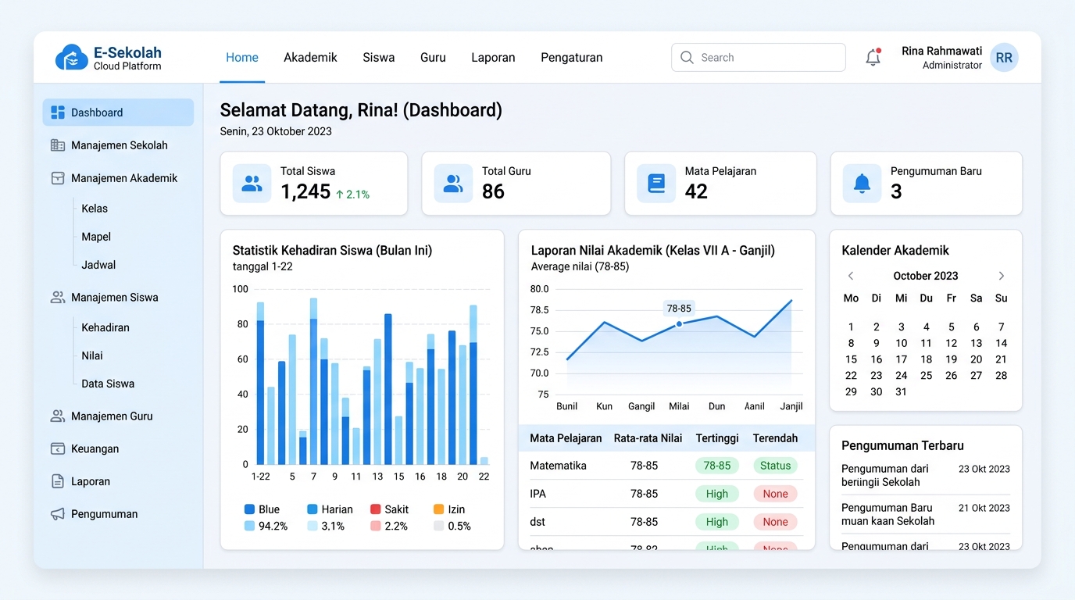Open the notification bell in the header
Viewport: 1075px width, 600px height.
coord(873,57)
